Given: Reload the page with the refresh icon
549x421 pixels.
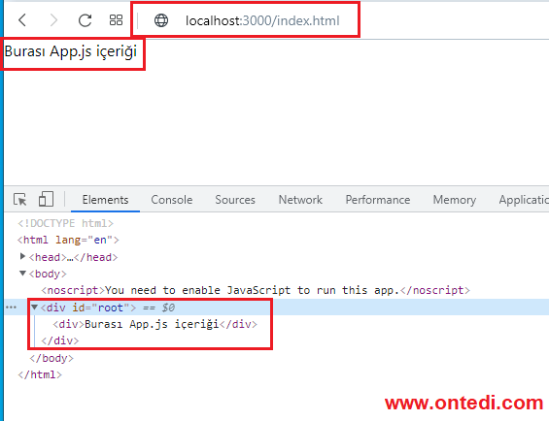Looking at the screenshot, I should 85,20.
